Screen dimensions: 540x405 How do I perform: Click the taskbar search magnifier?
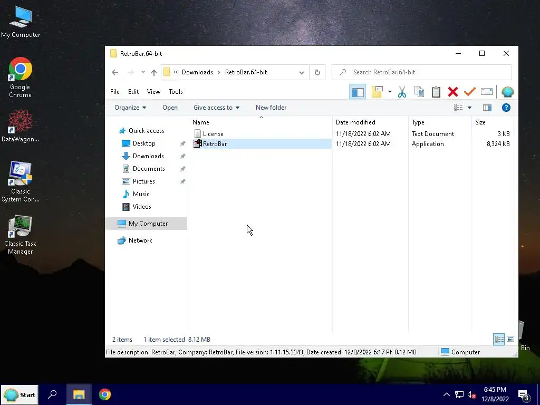click(52, 394)
